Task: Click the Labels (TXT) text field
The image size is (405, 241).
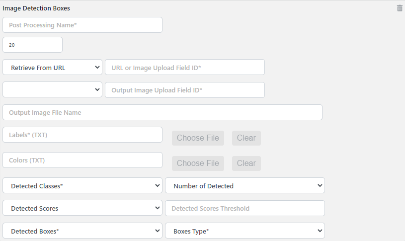Action: 82,135
